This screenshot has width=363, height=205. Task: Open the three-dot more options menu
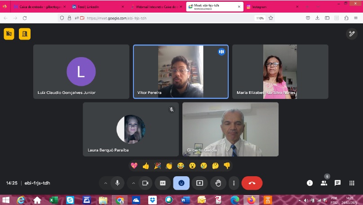click(x=234, y=183)
